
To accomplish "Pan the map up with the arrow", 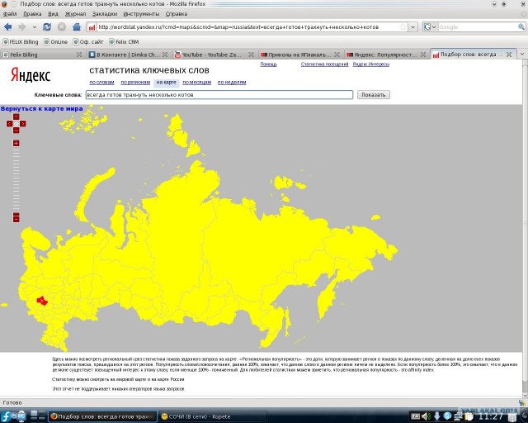I will tap(16, 116).
